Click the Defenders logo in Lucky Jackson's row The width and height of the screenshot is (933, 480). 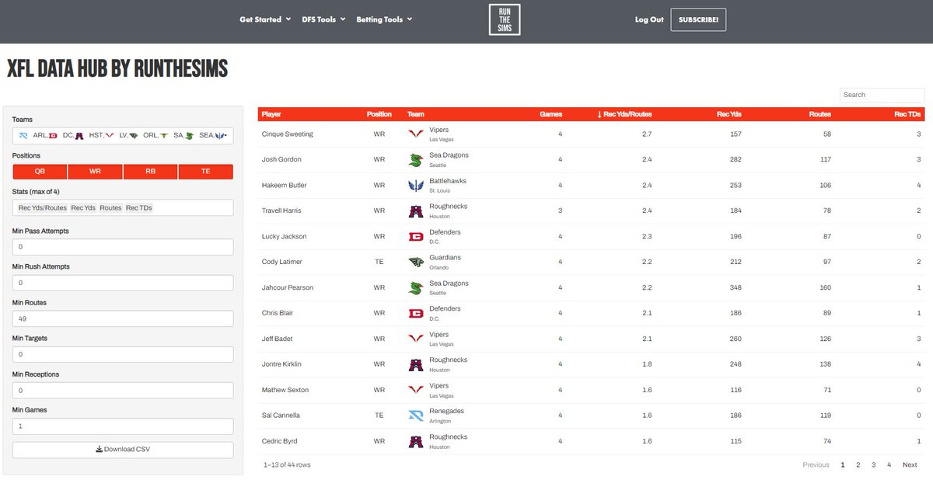[414, 236]
